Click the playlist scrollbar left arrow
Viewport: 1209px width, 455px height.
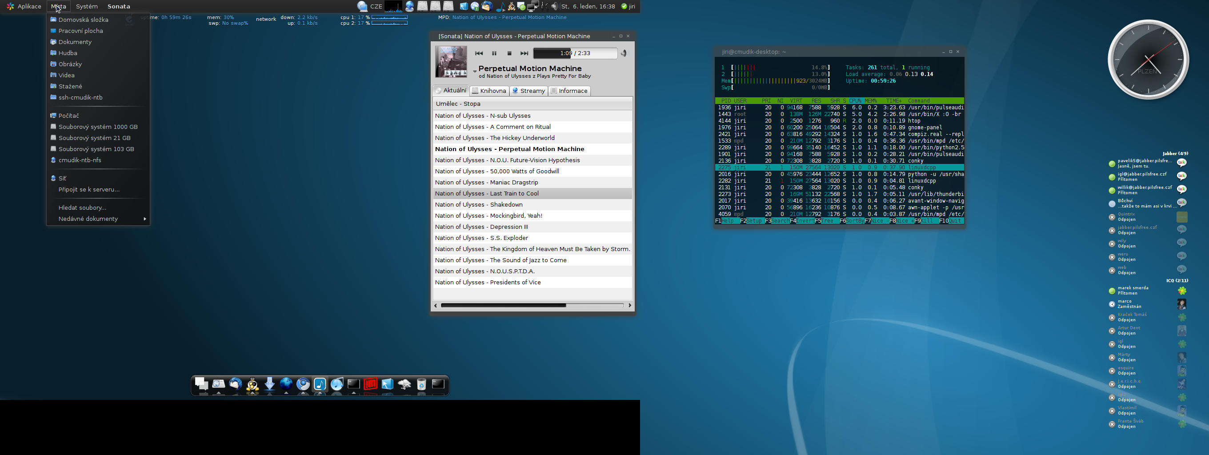pyautogui.click(x=436, y=305)
